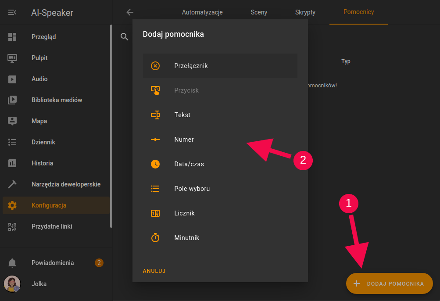The image size is (440, 301).
Task: Open the Skrypty tab
Action: point(305,12)
